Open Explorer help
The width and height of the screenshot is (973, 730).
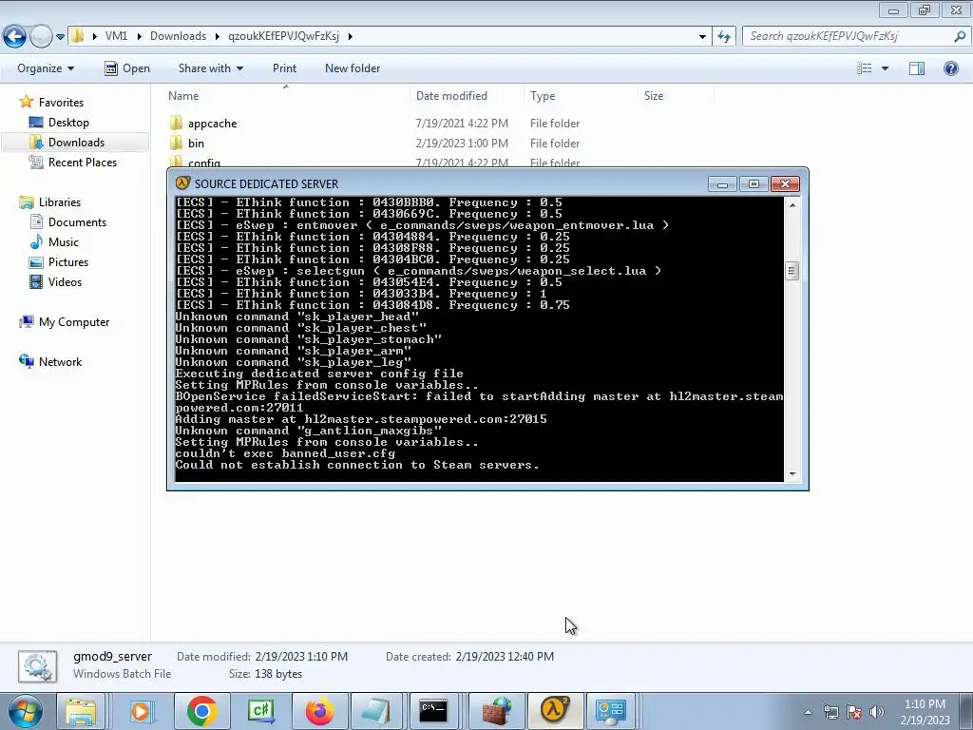coord(950,68)
